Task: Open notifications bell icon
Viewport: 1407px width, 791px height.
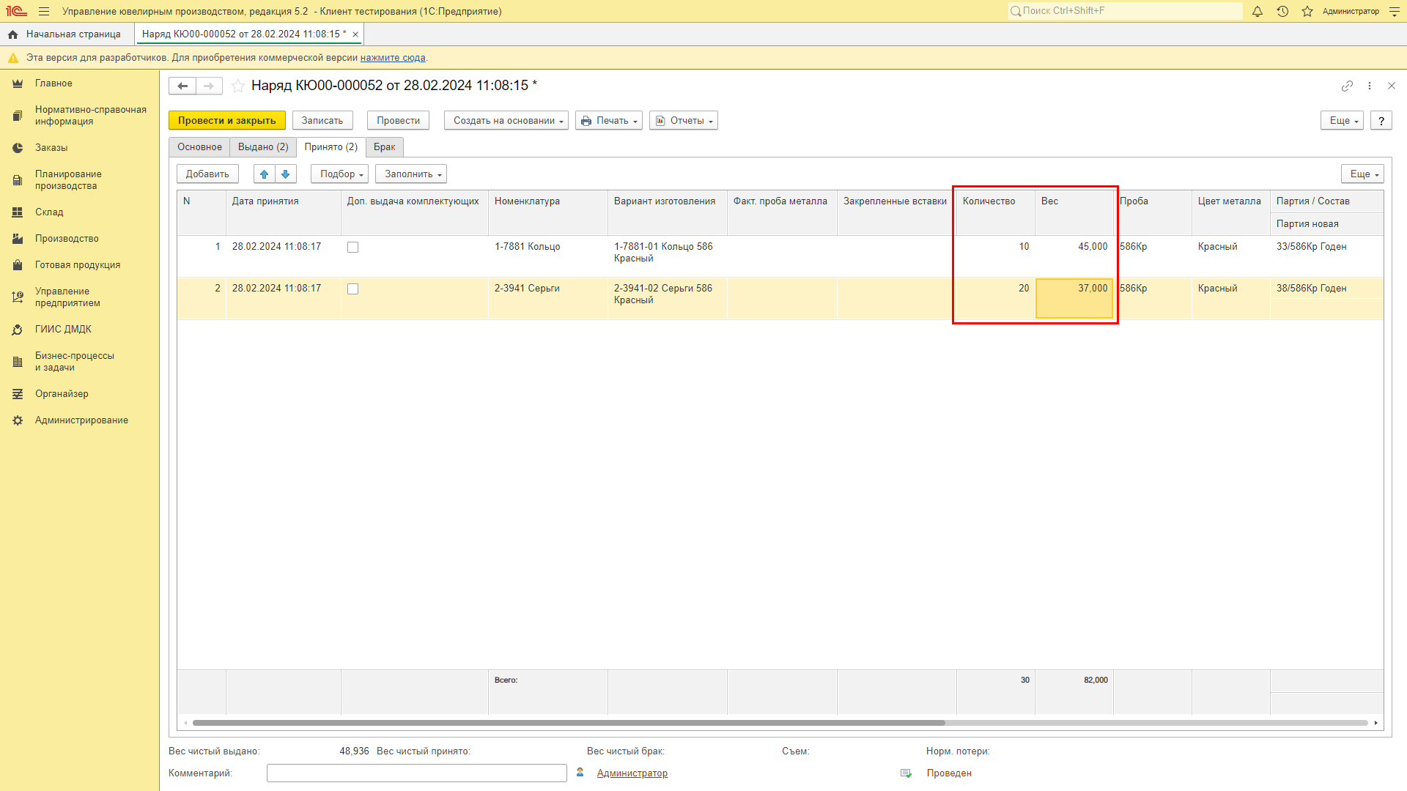Action: [1258, 11]
